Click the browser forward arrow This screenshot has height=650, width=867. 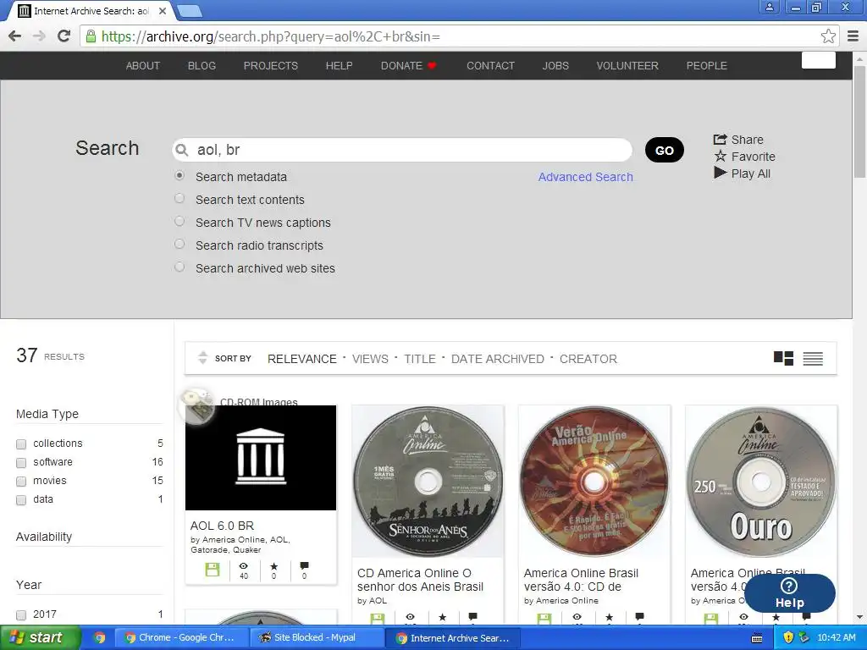(x=39, y=36)
